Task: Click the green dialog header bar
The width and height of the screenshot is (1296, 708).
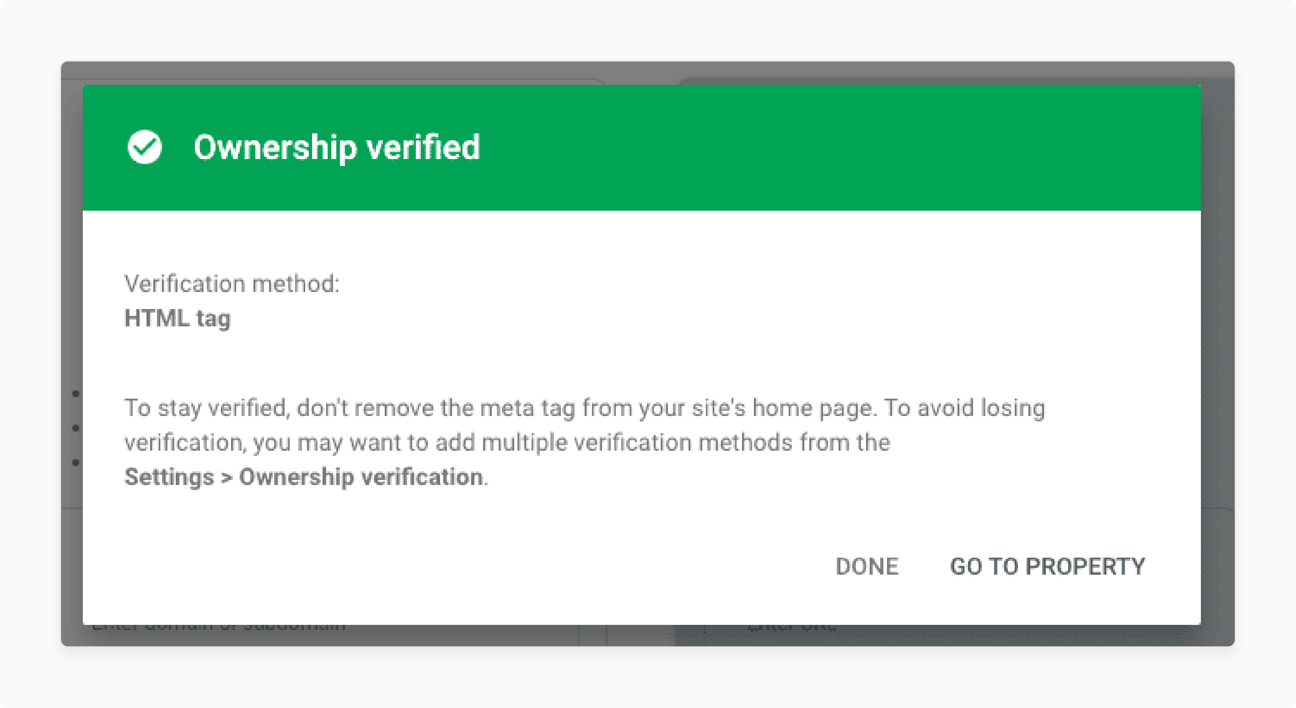Action: click(641, 148)
